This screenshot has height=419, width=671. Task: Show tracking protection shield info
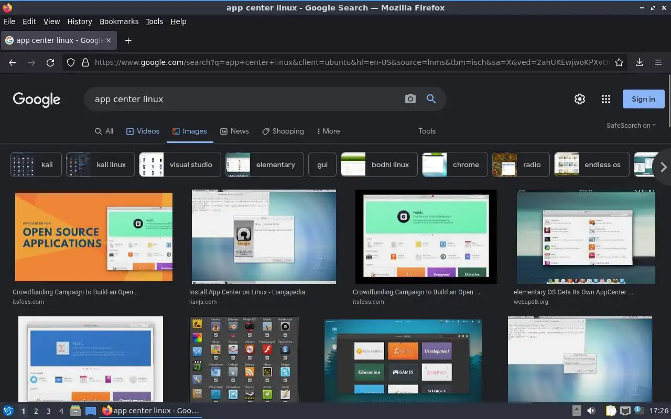tap(71, 62)
